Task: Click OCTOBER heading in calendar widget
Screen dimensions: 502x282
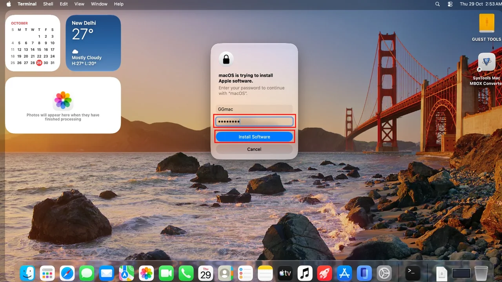Action: point(19,23)
